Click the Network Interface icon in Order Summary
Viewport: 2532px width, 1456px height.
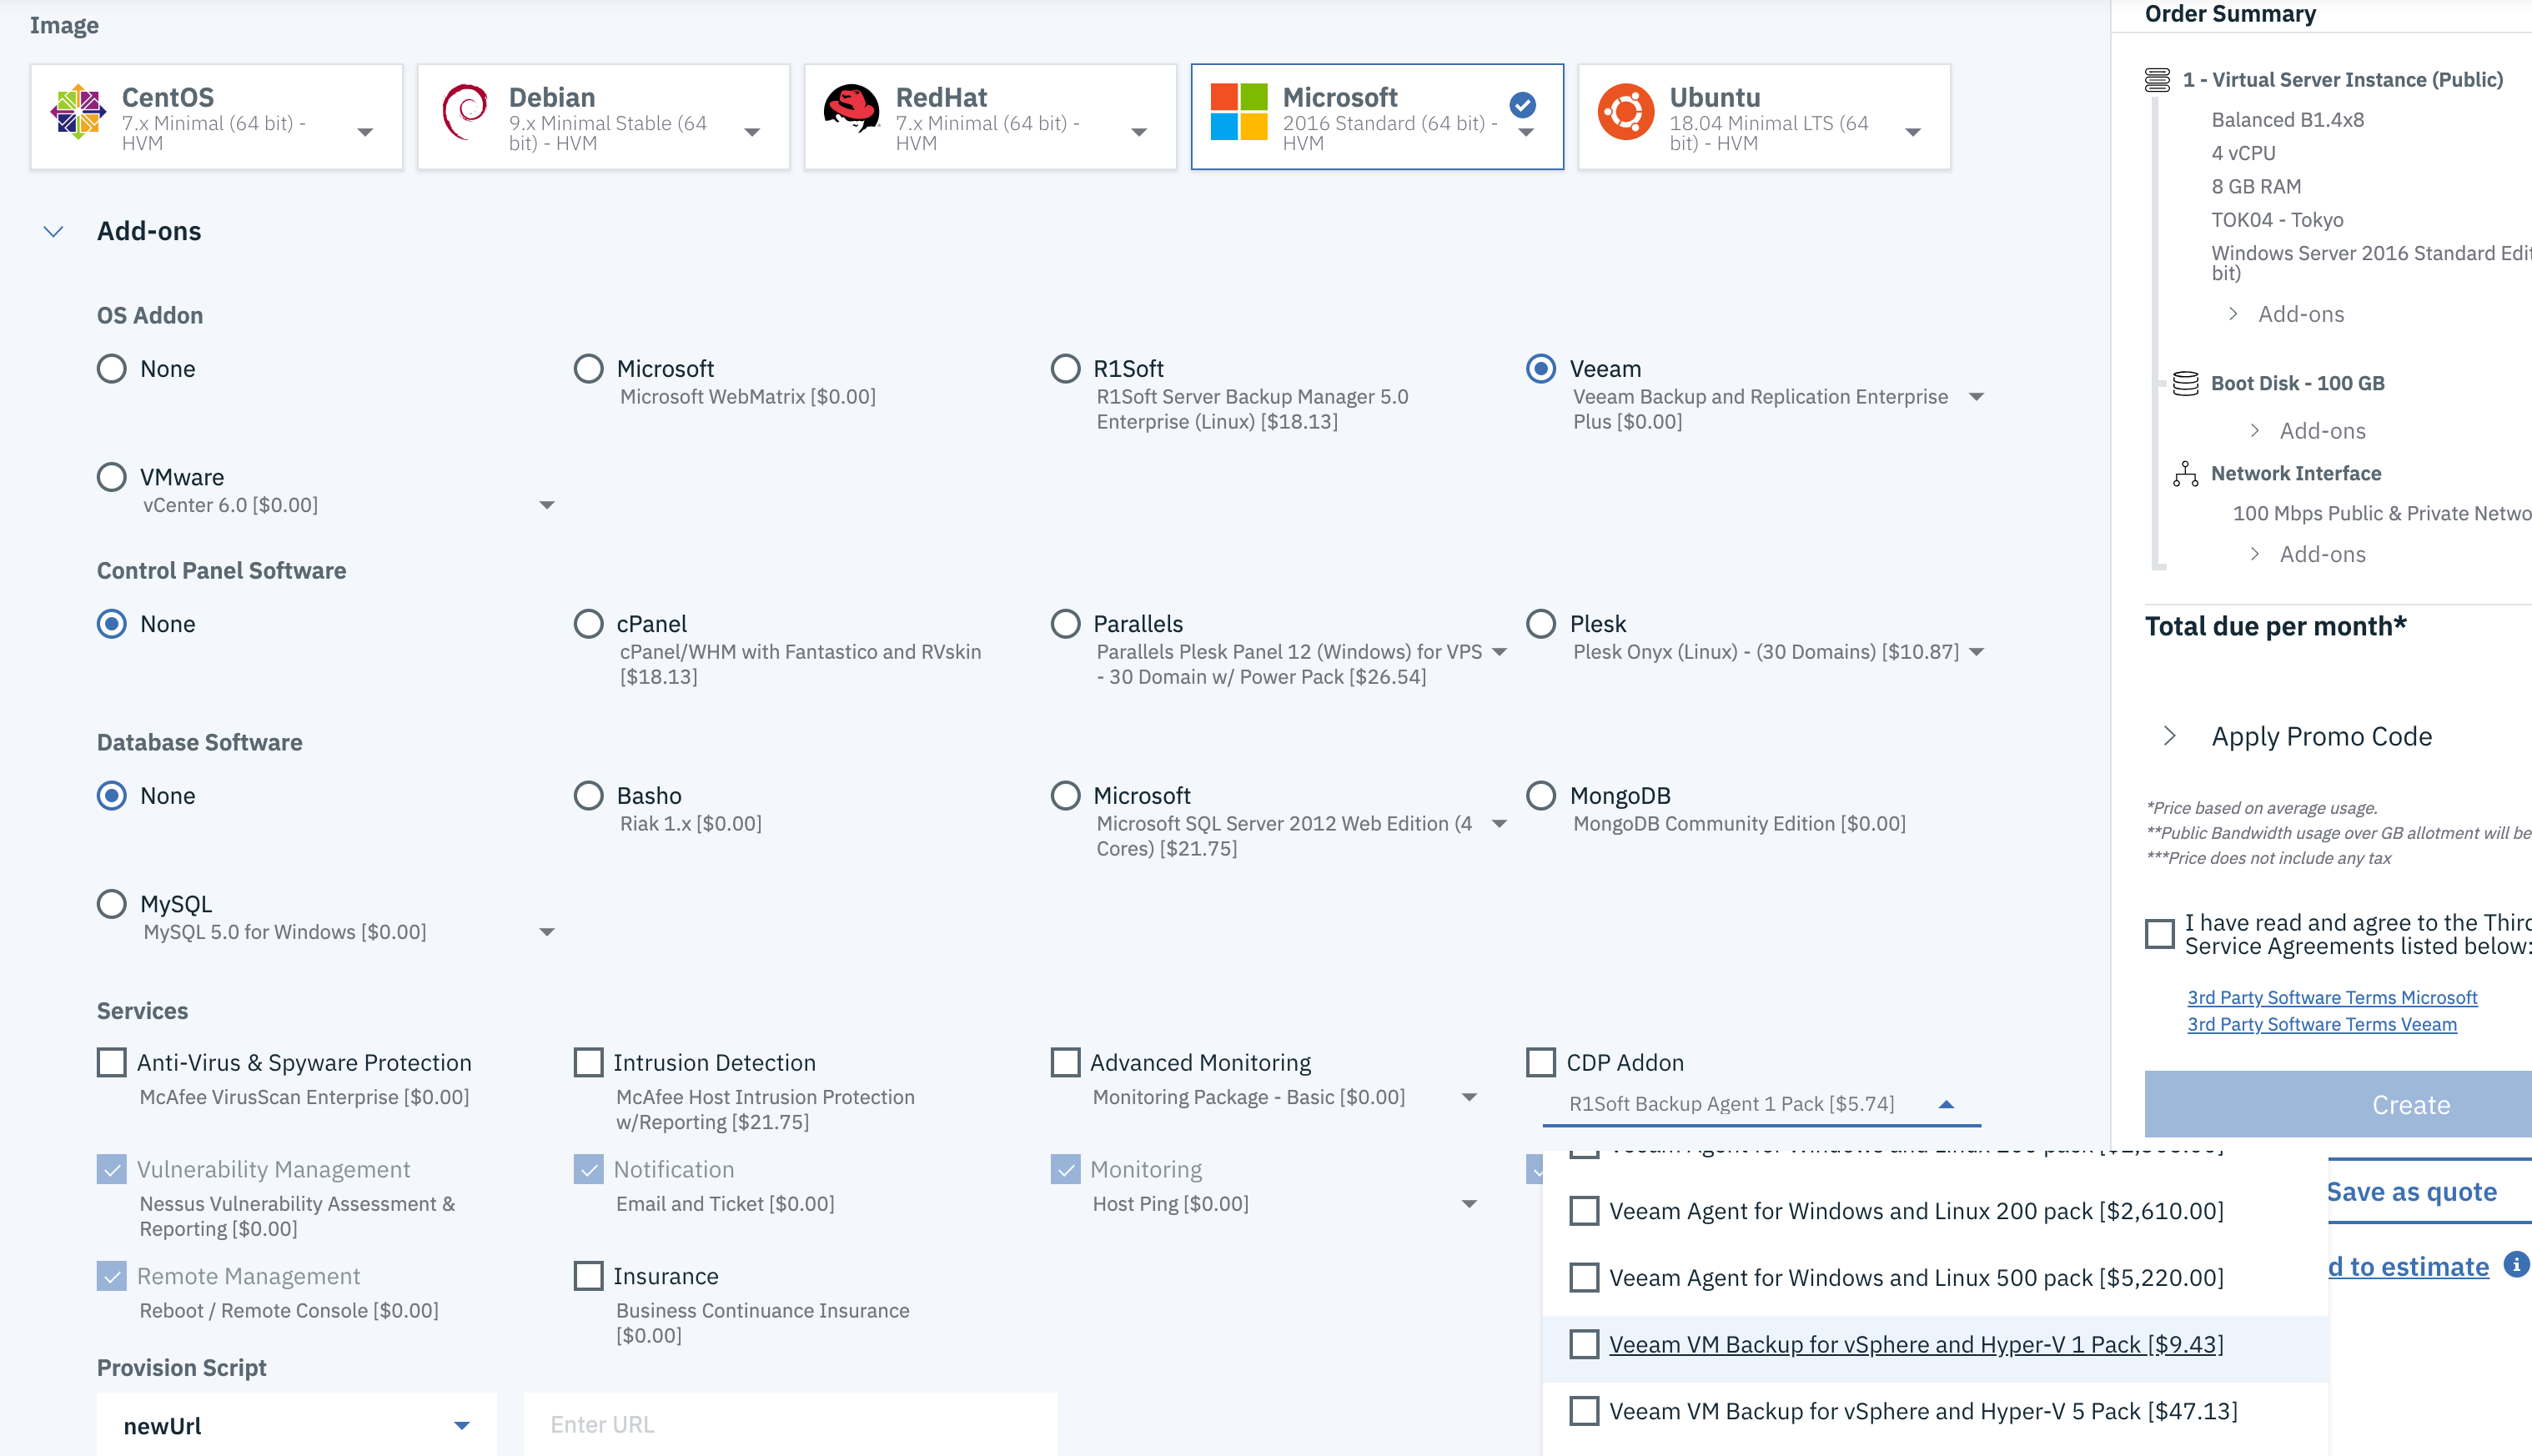[x=2185, y=473]
